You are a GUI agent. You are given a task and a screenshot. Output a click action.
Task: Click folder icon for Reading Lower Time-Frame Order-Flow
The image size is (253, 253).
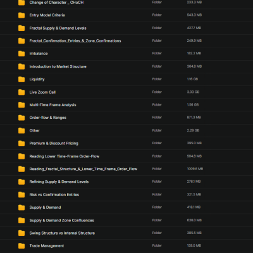(22, 156)
